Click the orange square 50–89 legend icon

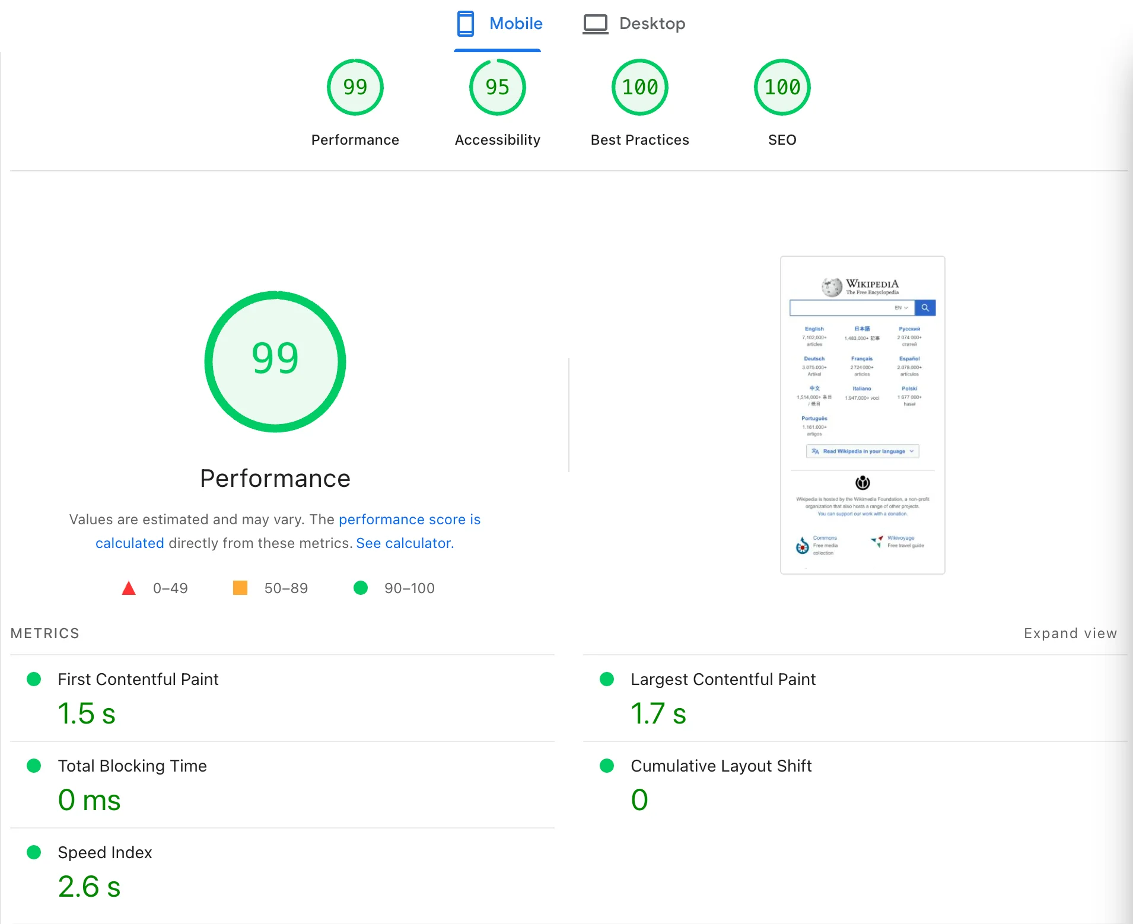pyautogui.click(x=240, y=588)
